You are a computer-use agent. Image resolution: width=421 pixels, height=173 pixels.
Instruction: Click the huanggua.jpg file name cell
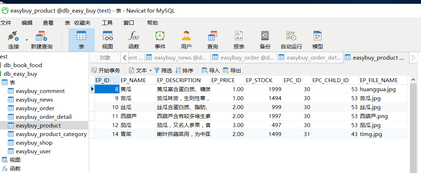383,89
